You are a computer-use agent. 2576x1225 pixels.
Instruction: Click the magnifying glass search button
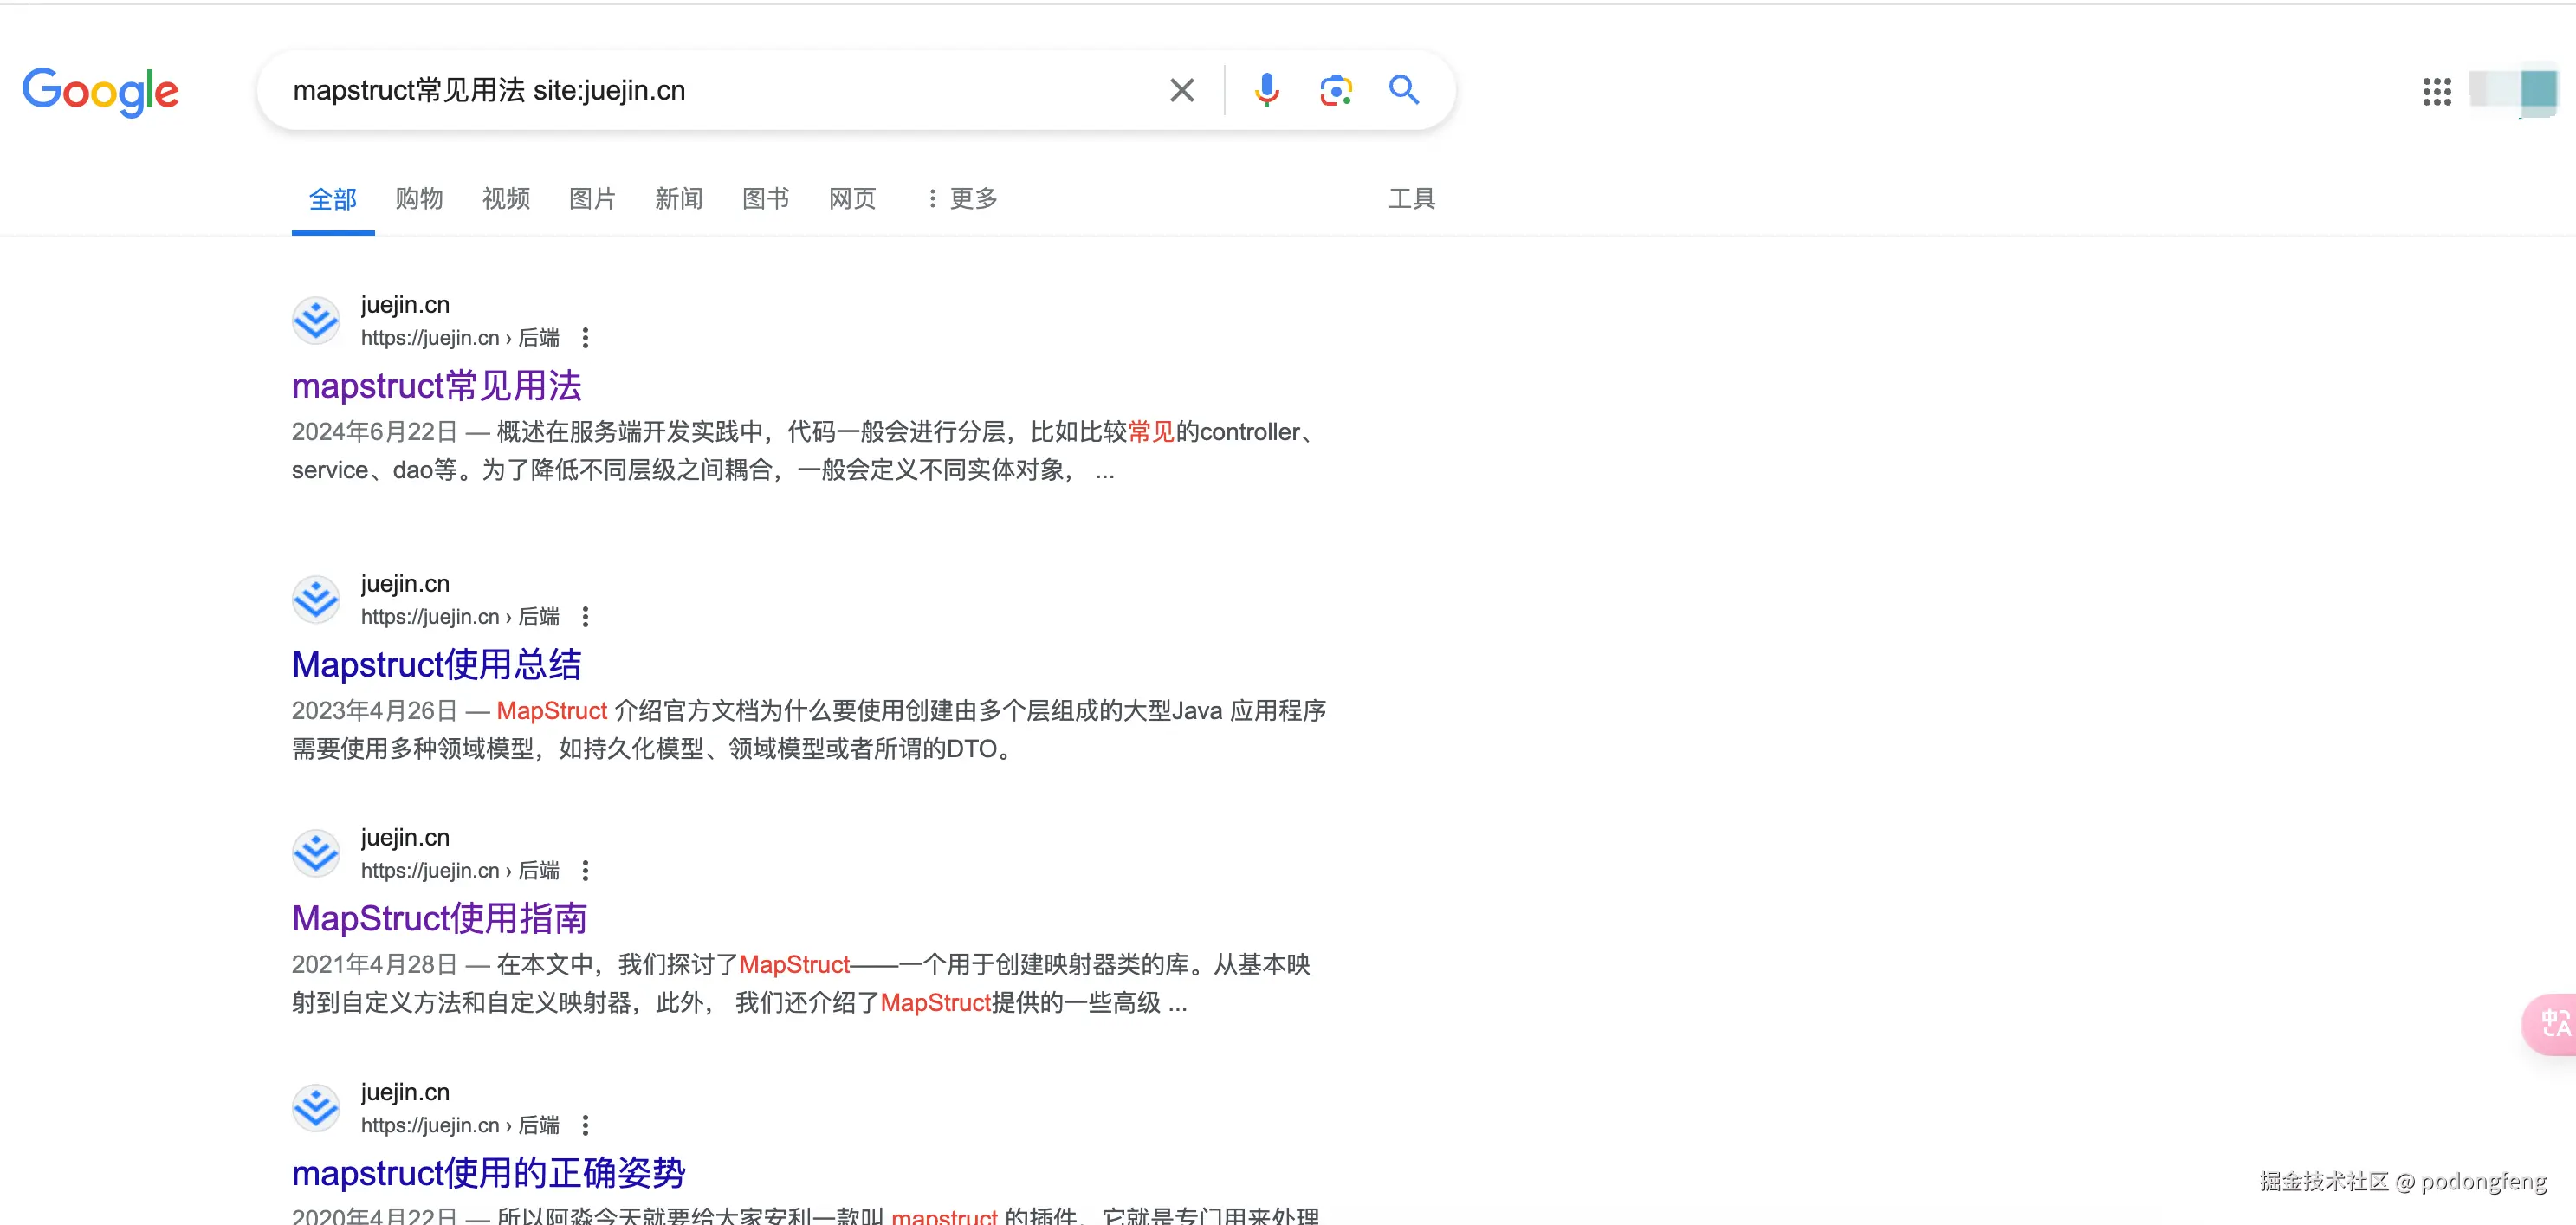[1404, 90]
